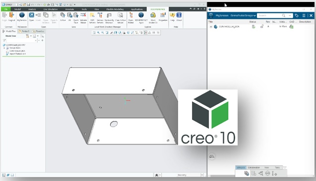Viewport: 316px width, 181px height.
Task: Click the Validate Above icon
Action: 83,15
